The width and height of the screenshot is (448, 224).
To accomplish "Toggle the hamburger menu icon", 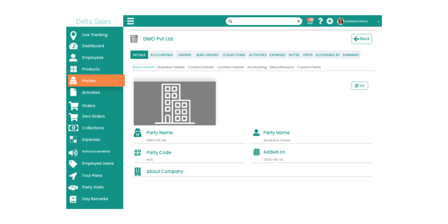I will pyautogui.click(x=130, y=21).
